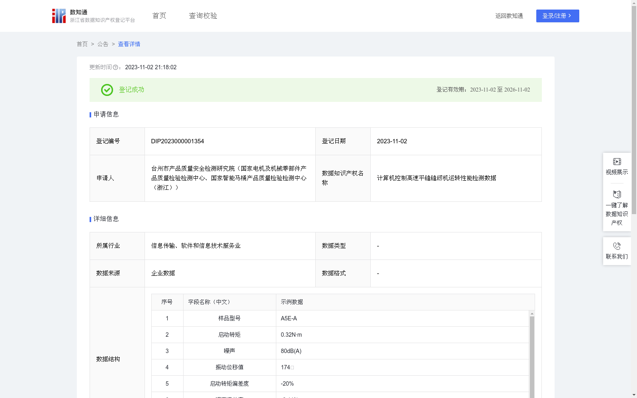
Task: Click the 企业数据 source value
Action: 163,273
